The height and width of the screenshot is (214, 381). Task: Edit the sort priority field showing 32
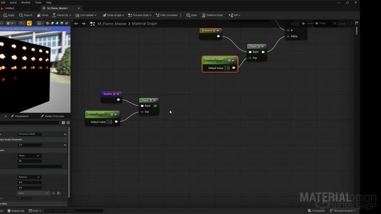[29, 161]
